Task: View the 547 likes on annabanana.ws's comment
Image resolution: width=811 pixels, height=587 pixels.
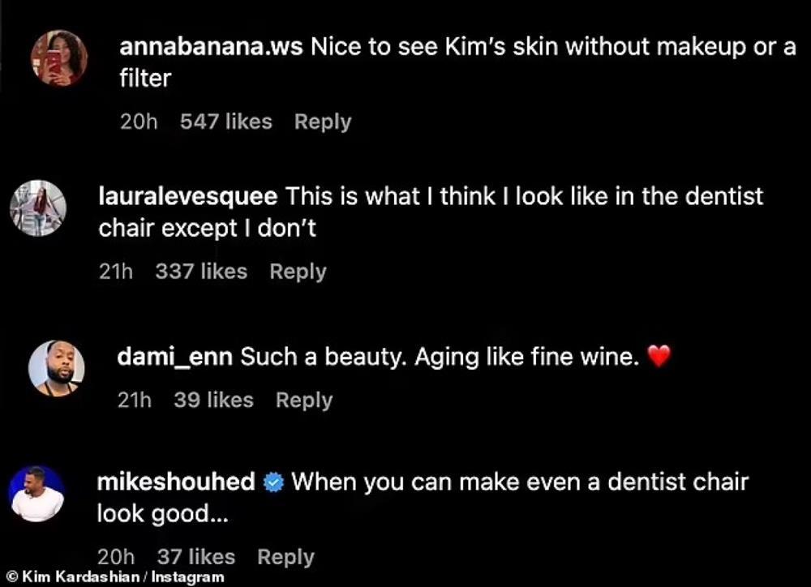Action: (x=225, y=122)
